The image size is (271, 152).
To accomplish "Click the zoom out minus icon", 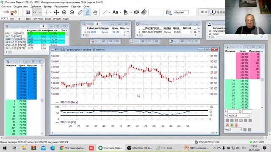I will pos(72,12).
